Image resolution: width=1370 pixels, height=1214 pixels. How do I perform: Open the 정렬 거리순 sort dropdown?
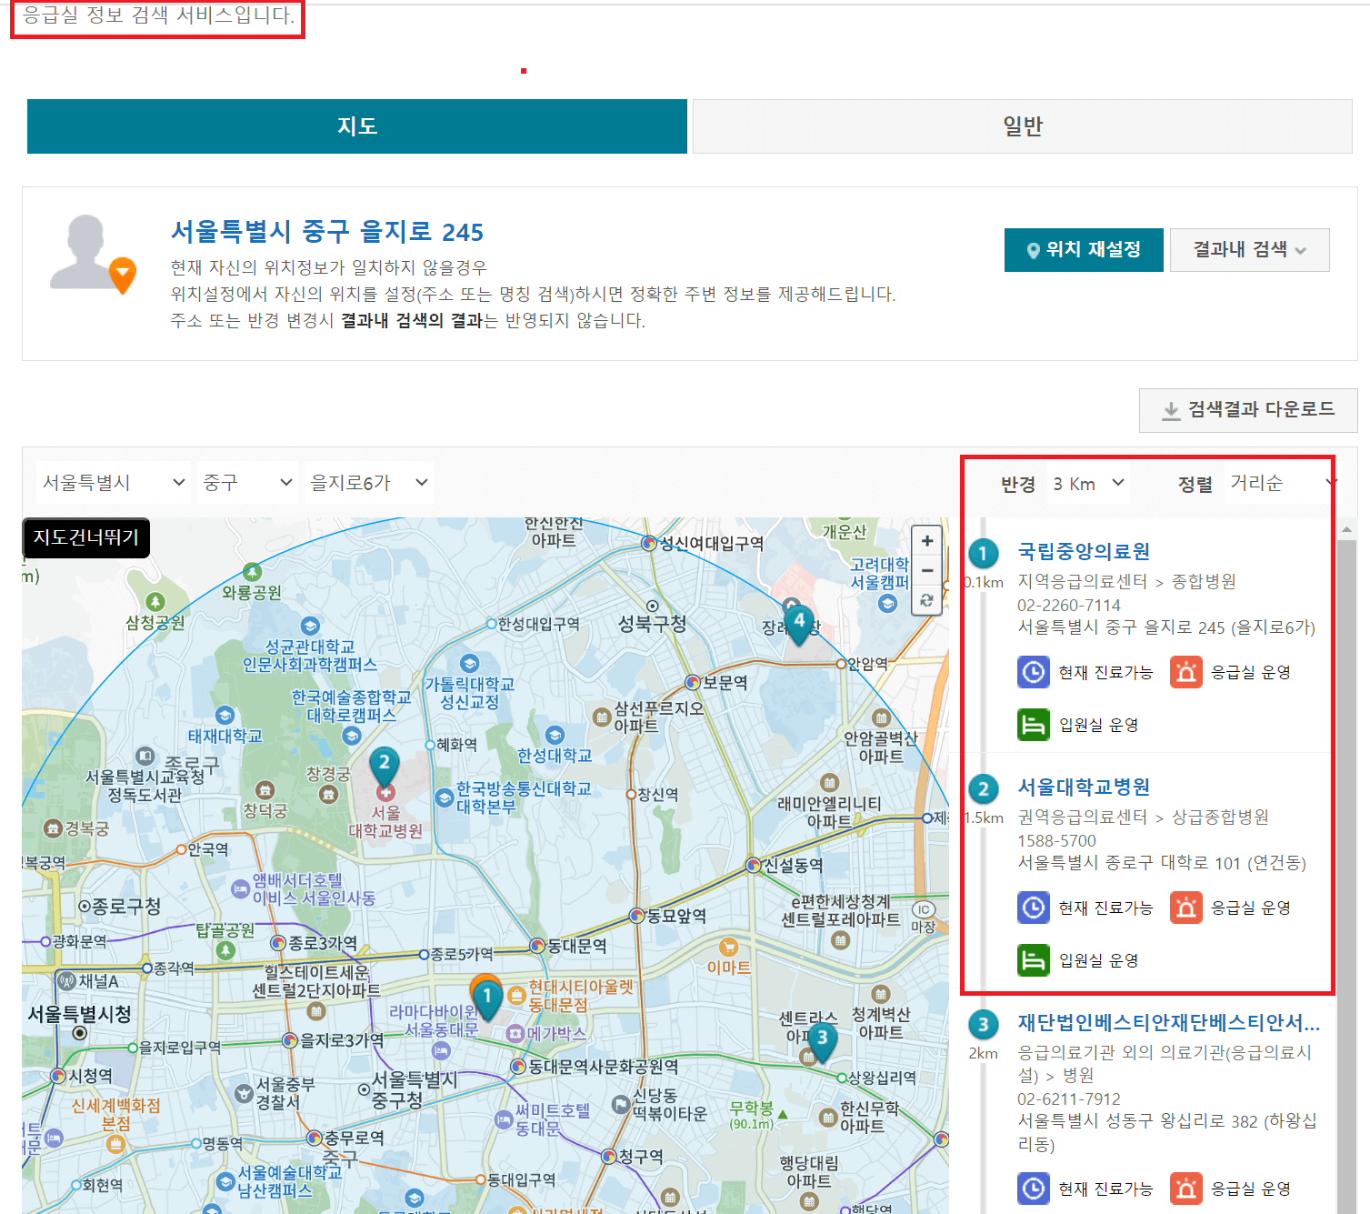pos(1284,484)
